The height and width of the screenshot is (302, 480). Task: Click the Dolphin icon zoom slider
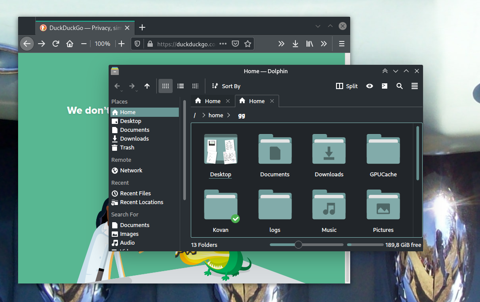click(306, 245)
